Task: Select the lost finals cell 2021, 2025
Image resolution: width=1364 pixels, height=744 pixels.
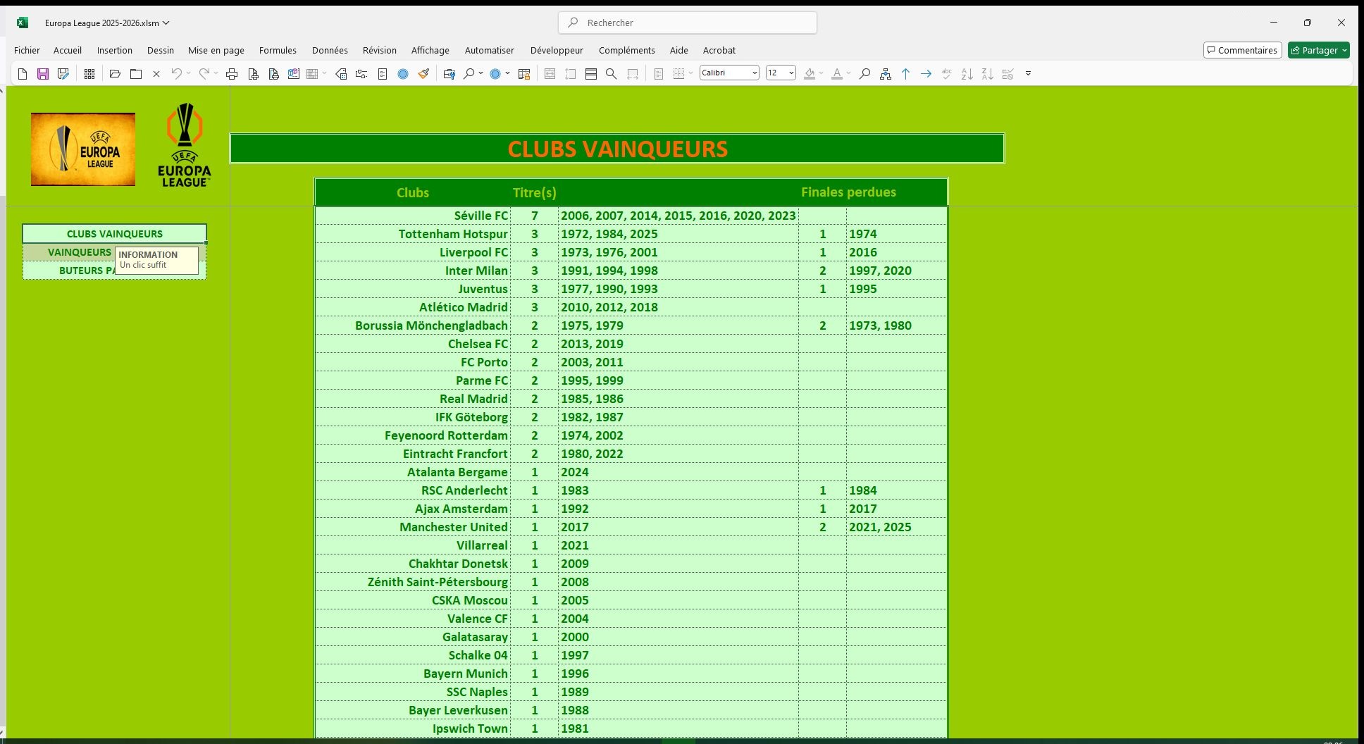Action: click(x=896, y=527)
